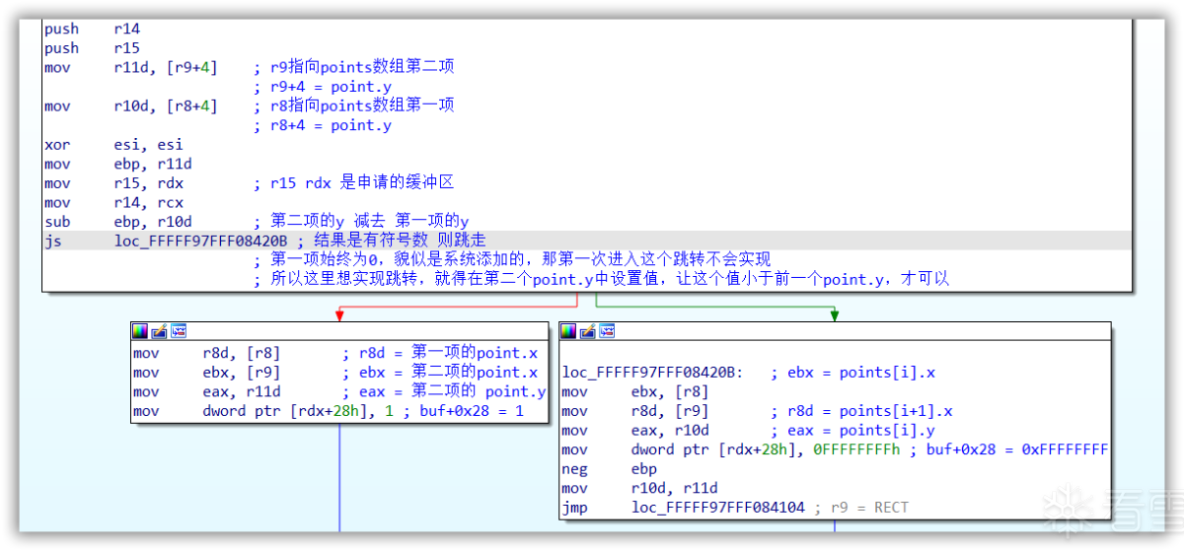The image size is (1184, 551).
Task: Click the 'push r14' instruction
Action: tap(92, 29)
